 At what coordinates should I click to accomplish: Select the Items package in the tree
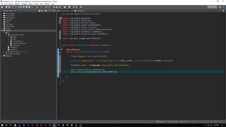click(14, 39)
